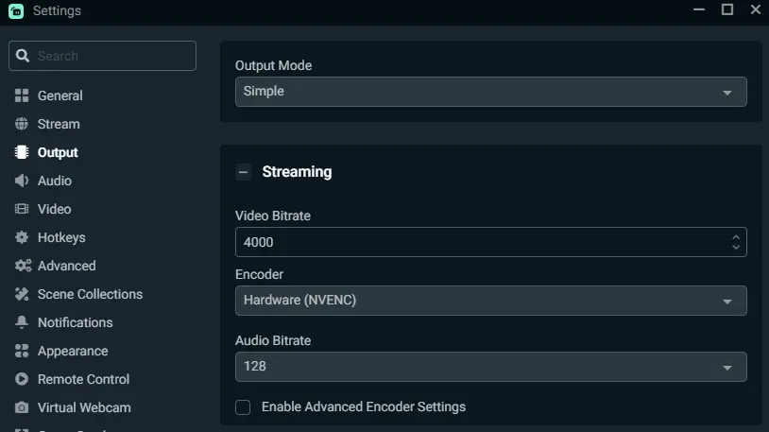Click the Video Bitrate input field
769x432 pixels.
(x=491, y=242)
